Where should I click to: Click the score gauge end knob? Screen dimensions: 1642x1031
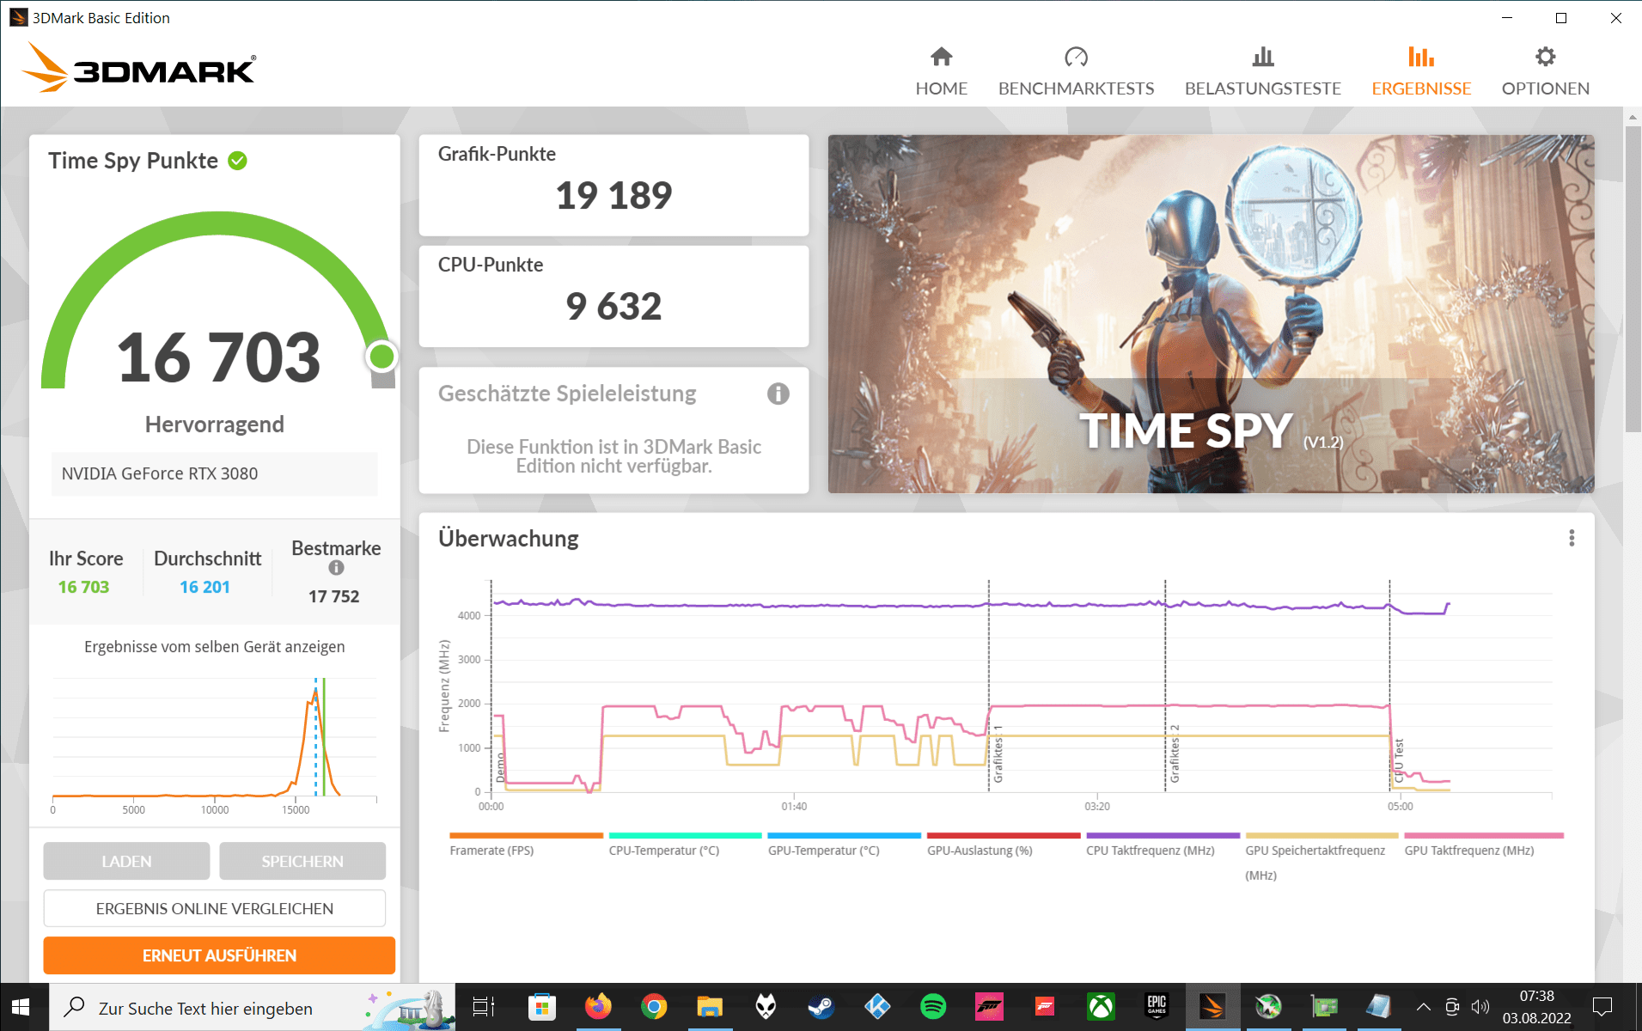[382, 356]
